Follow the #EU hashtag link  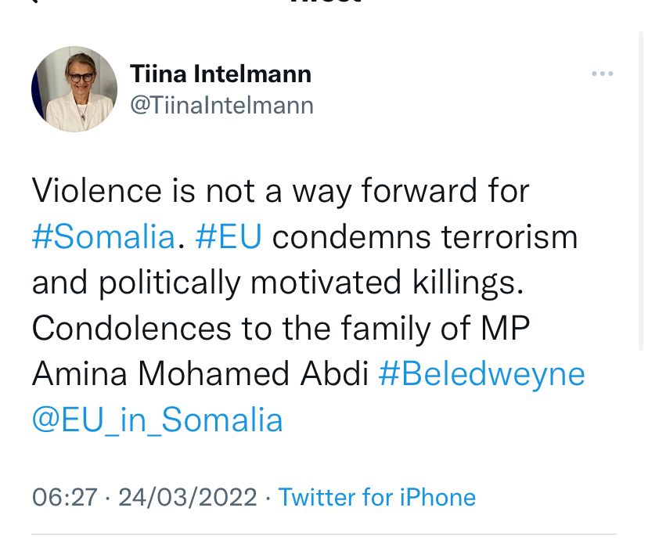point(228,236)
